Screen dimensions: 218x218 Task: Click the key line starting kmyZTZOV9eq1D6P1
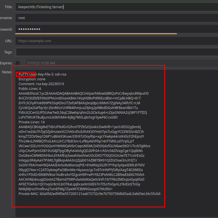click(x=81, y=136)
